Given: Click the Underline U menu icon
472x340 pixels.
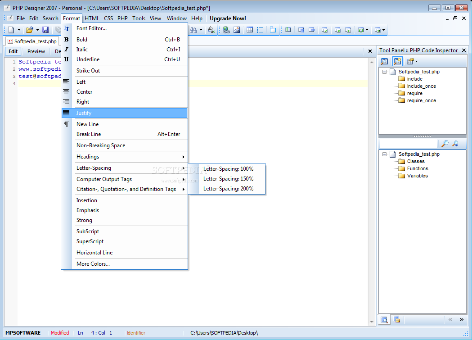Looking at the screenshot, I should tap(67, 59).
